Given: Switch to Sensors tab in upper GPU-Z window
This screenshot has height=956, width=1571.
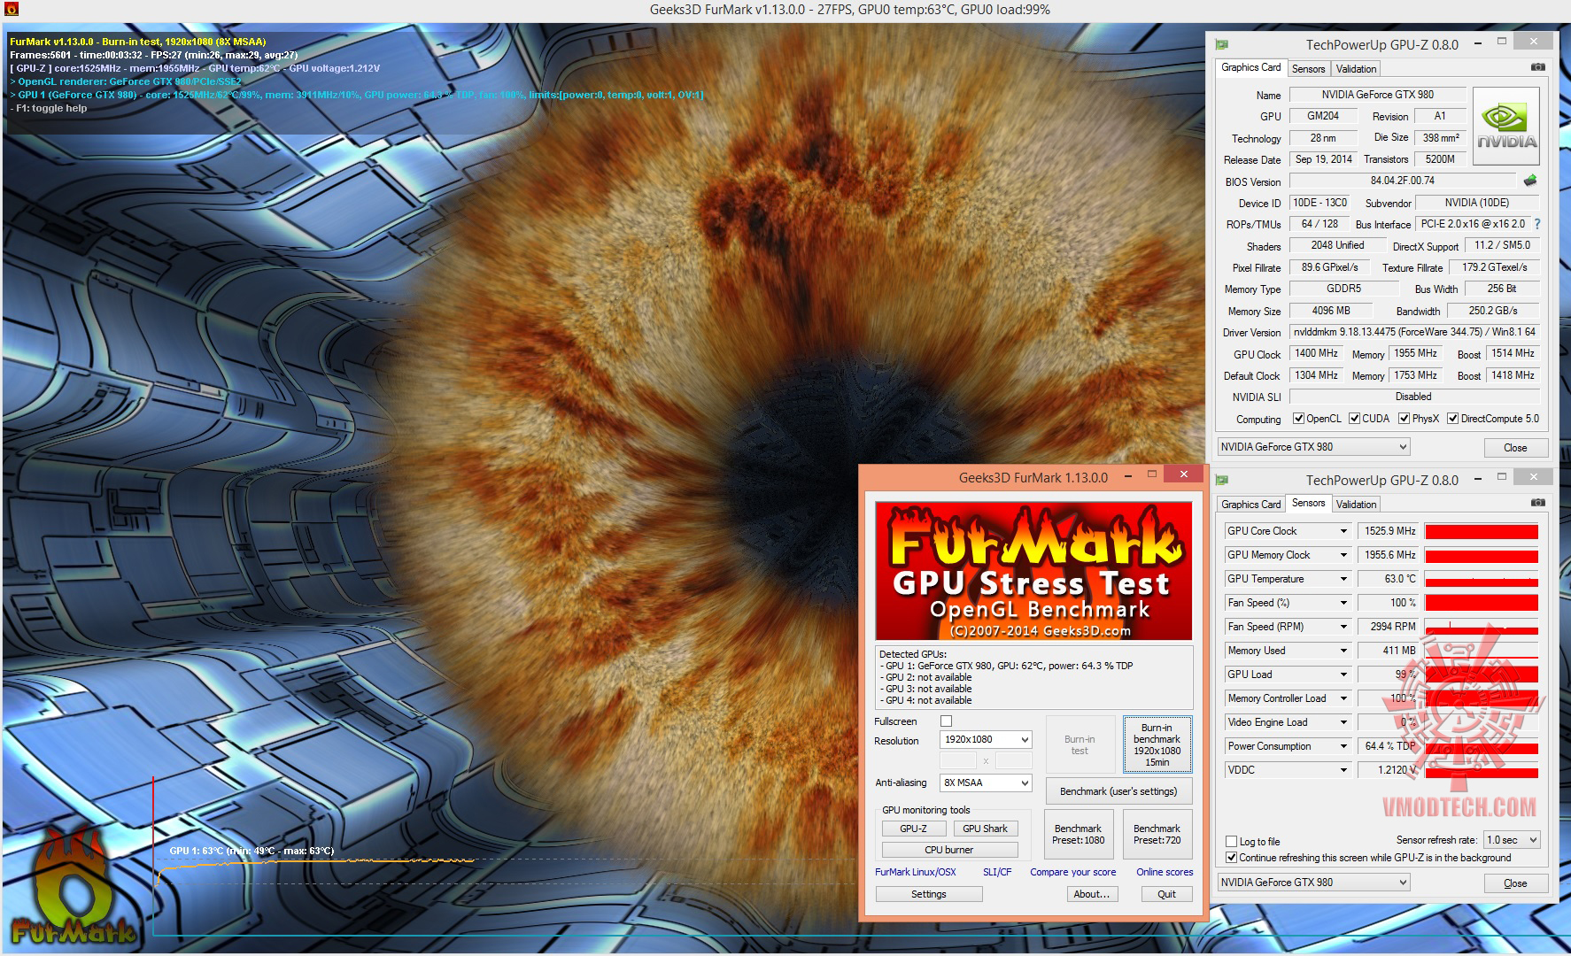Looking at the screenshot, I should click(1308, 68).
